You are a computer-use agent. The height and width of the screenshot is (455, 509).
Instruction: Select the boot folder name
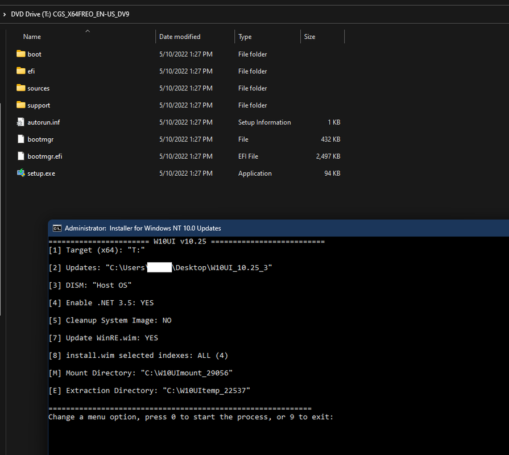[35, 54]
